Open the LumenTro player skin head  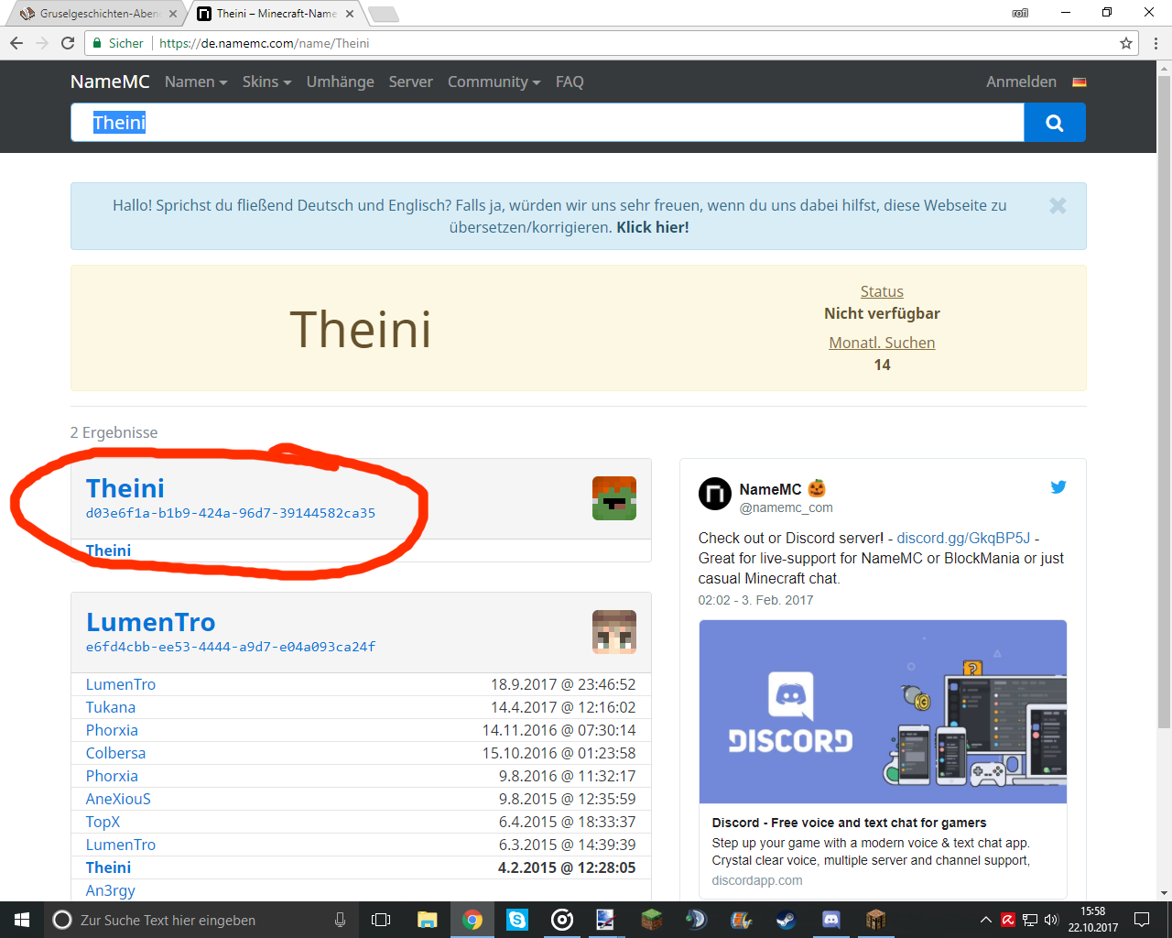[614, 632]
